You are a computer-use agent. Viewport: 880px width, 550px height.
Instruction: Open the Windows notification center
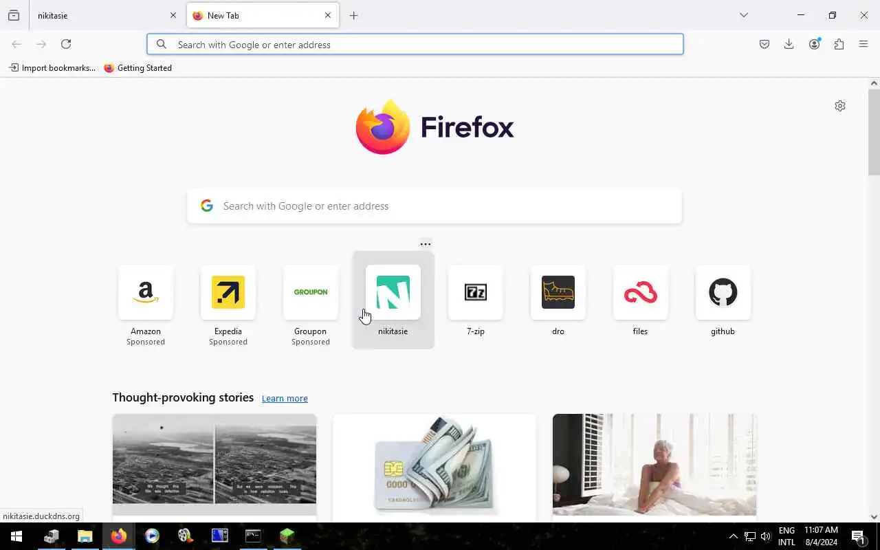[x=858, y=536]
